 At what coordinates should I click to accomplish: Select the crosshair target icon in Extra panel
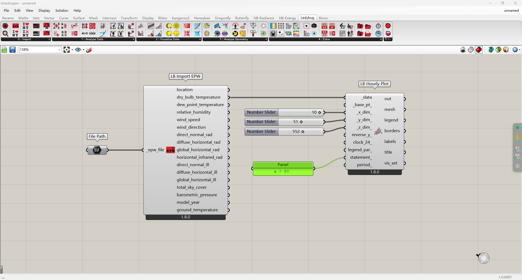tap(378, 26)
